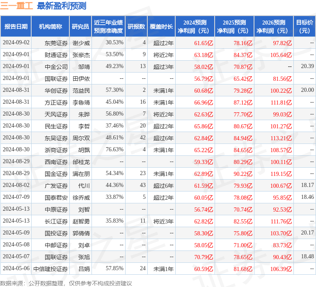Select the 中信建投证券 institution cell

click(50, 269)
